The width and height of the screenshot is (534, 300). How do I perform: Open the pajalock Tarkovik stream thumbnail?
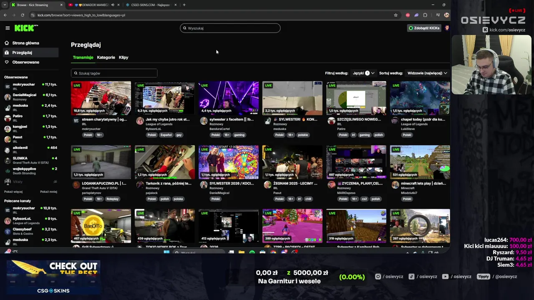point(165,162)
